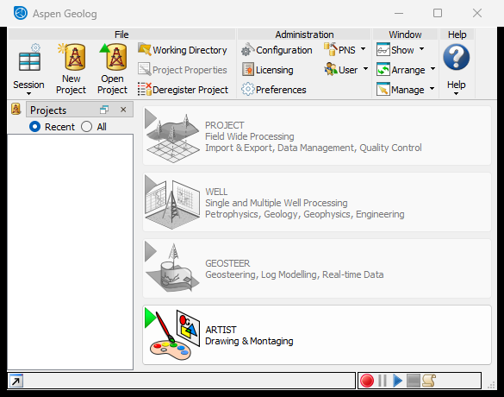The height and width of the screenshot is (397, 504).
Task: Expand the Show dropdown arrow
Action: [421, 49]
